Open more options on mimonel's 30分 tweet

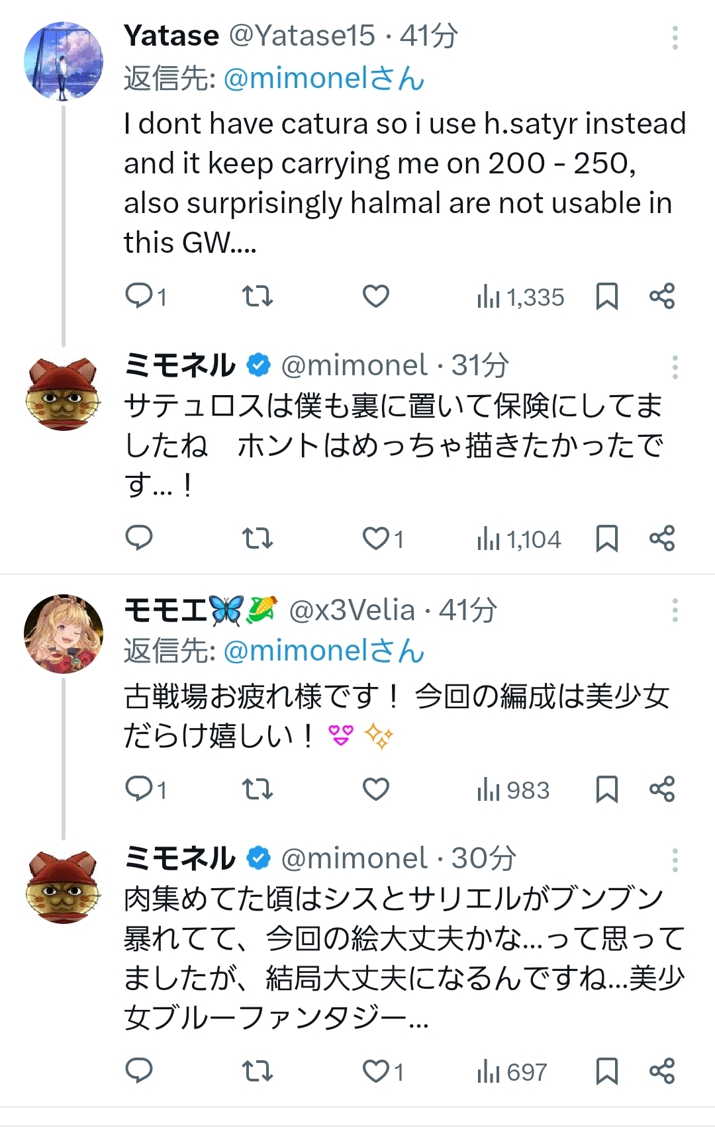click(675, 860)
